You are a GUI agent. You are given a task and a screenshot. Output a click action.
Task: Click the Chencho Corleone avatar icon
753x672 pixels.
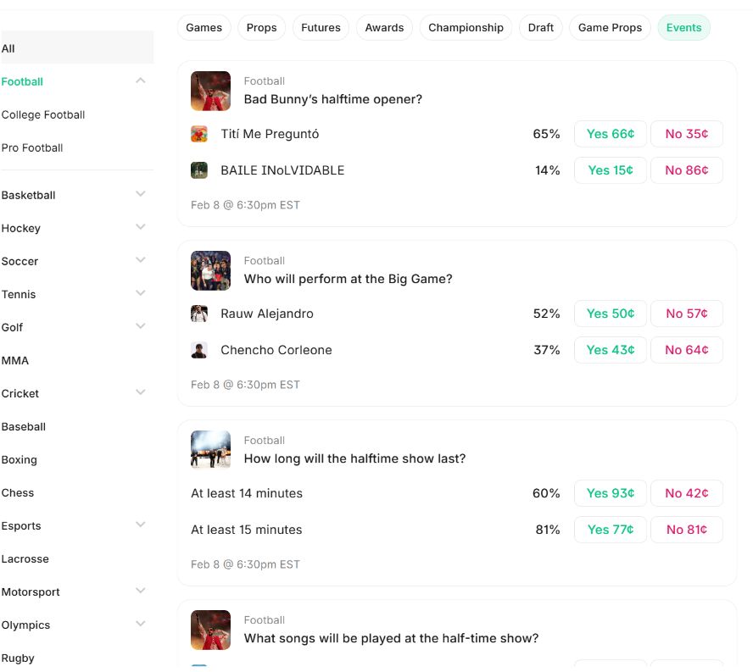[199, 350]
